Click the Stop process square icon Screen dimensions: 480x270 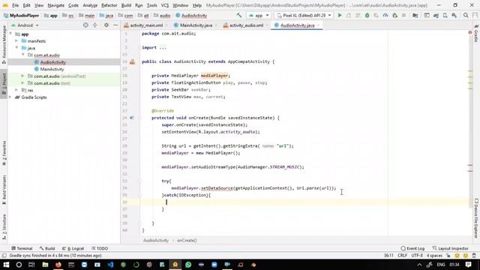click(x=403, y=15)
